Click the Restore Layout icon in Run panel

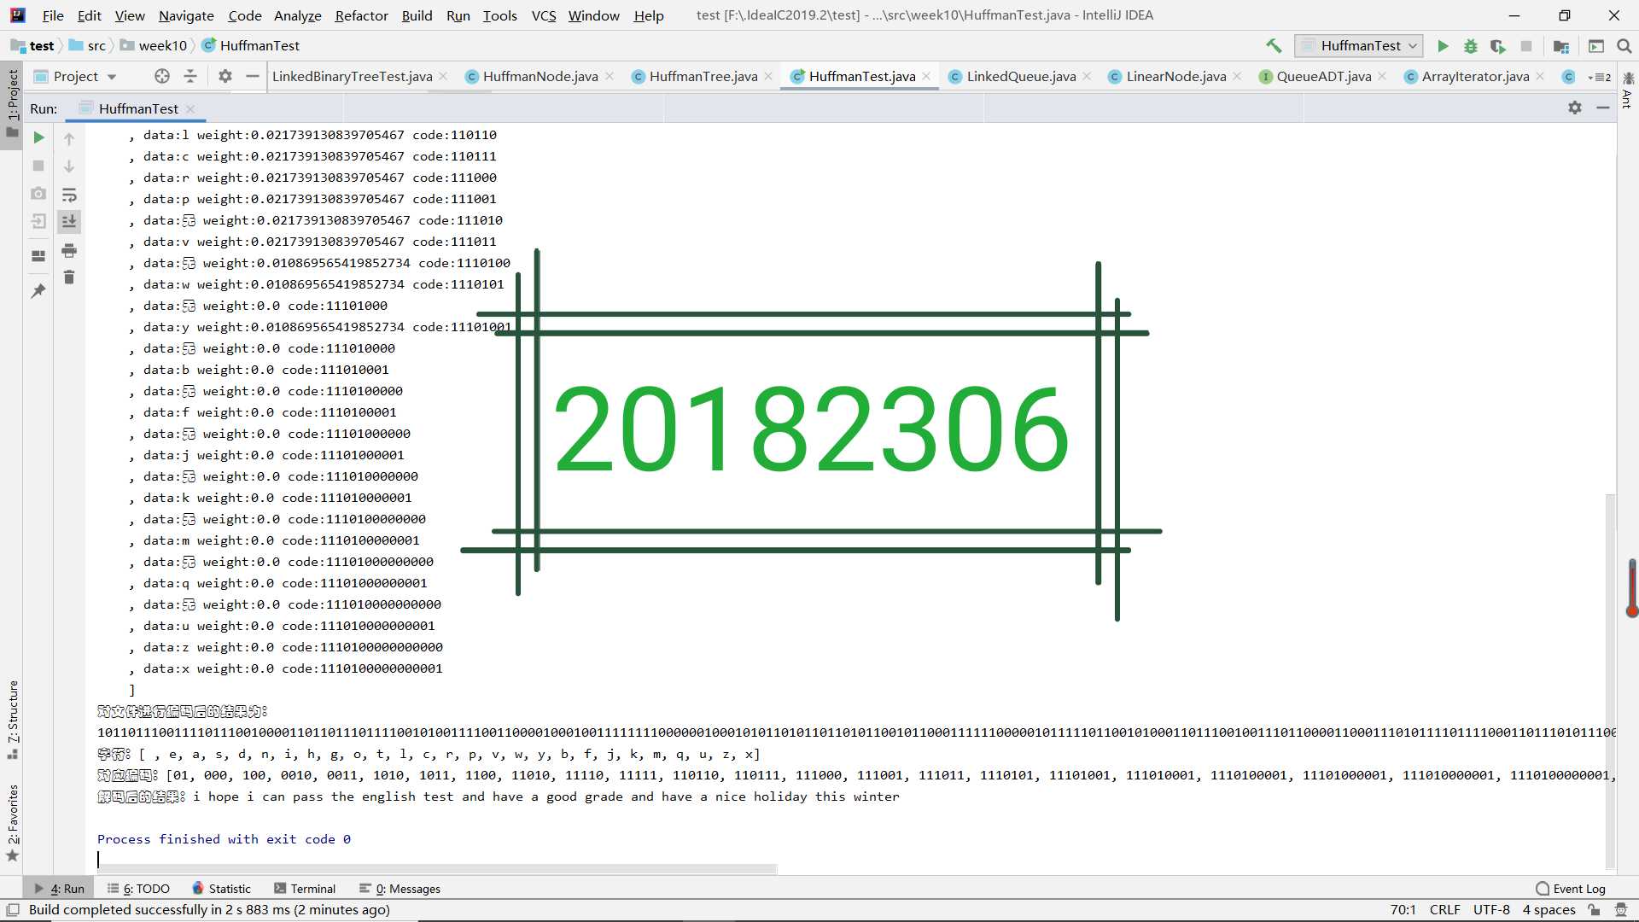tap(38, 255)
